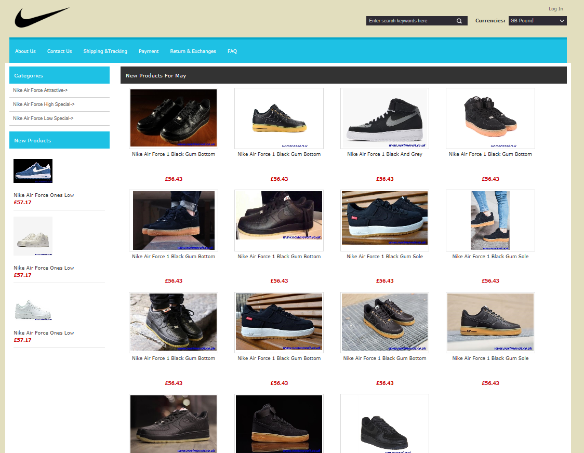Click the £56.43 price under Black And Grey
This screenshot has width=584, height=453.
[384, 179]
